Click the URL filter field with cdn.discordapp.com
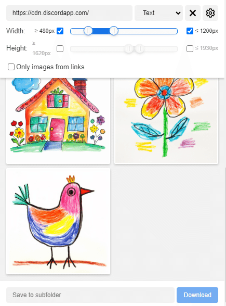 coord(70,13)
